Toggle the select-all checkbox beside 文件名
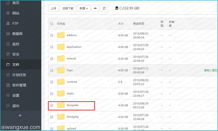Image resolution: width=218 pixels, height=131 pixels. pyautogui.click(x=52, y=24)
